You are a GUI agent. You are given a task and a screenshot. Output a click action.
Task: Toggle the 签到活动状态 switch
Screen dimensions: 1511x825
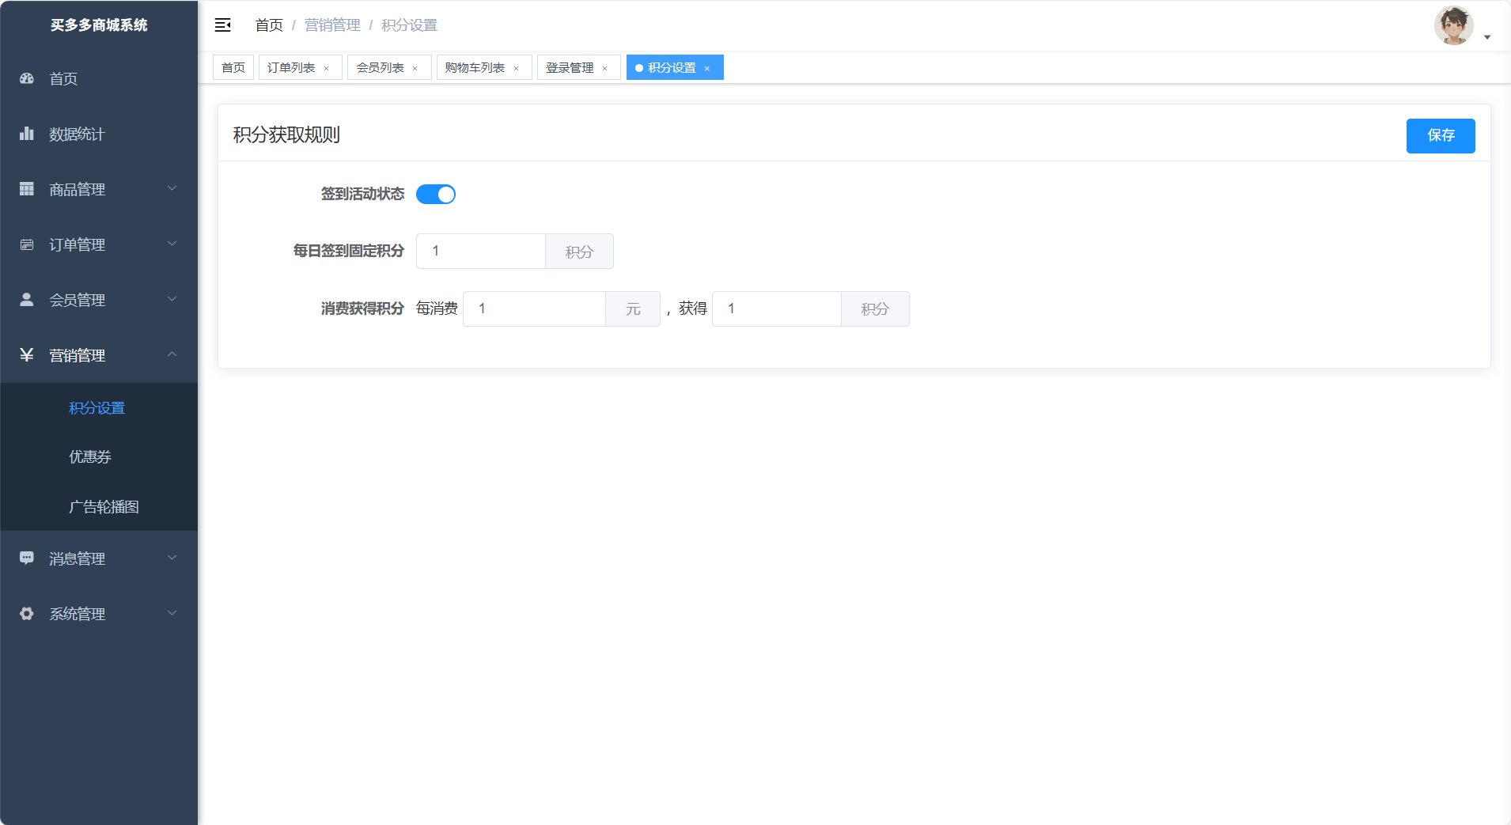pos(436,194)
